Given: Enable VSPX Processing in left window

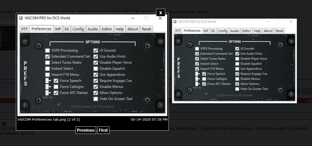Looking at the screenshot, I should click(x=47, y=50).
